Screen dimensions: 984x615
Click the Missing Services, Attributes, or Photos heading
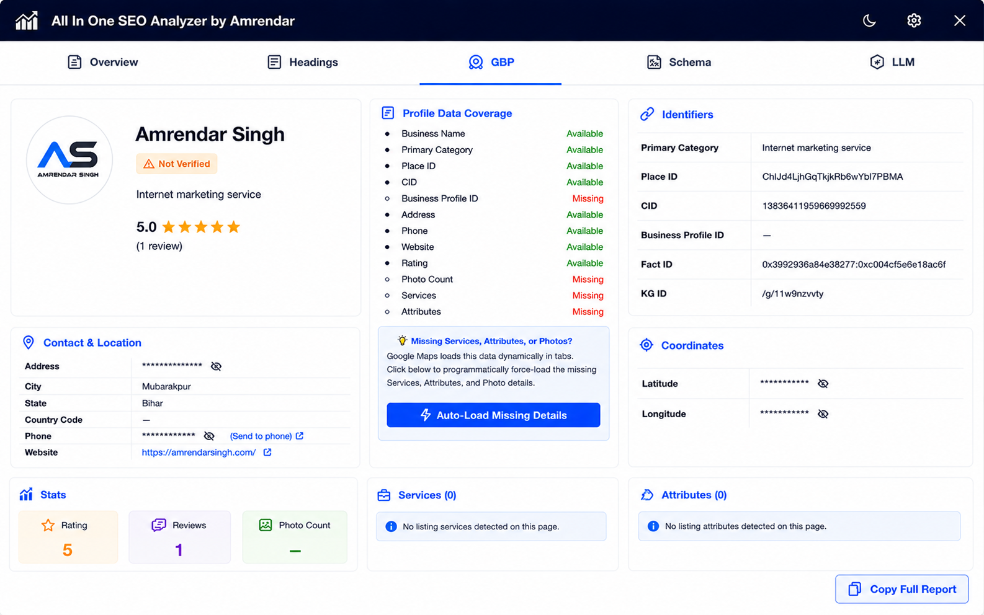point(491,341)
